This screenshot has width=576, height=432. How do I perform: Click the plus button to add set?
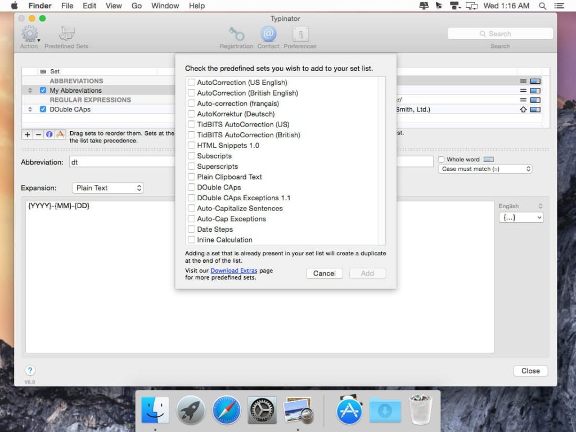tap(27, 134)
